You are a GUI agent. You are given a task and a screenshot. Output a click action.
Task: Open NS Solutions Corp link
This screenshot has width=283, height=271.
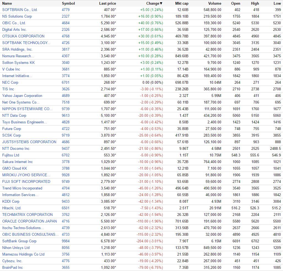[x=17, y=17]
